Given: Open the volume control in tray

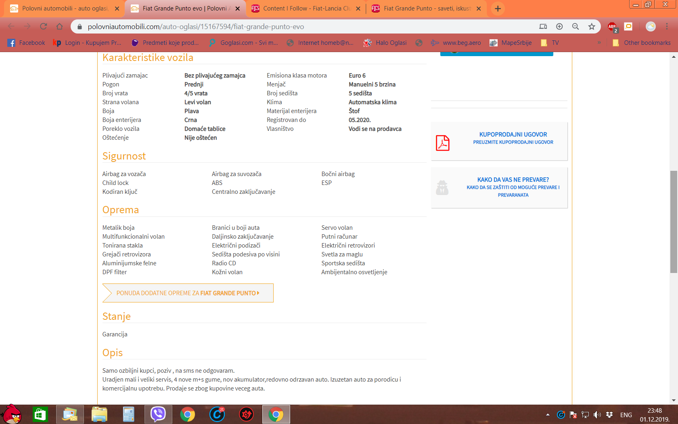Looking at the screenshot, I should click(597, 415).
